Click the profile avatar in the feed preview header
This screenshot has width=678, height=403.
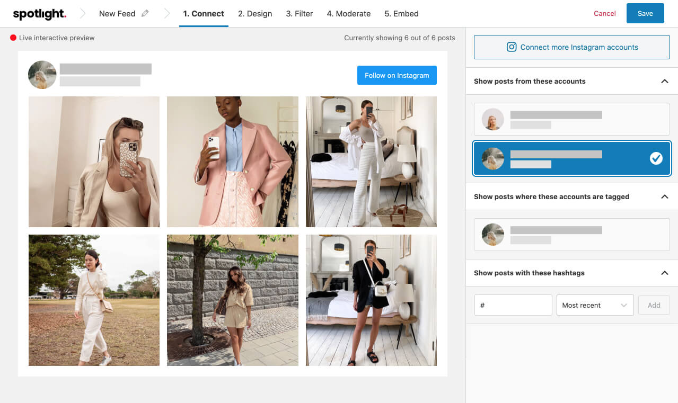(42, 75)
